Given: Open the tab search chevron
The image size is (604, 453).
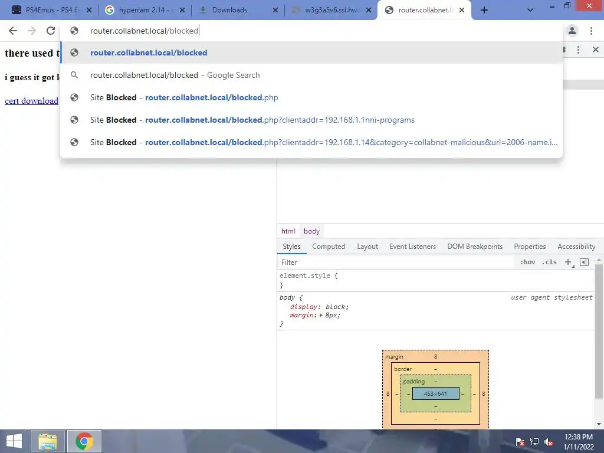Looking at the screenshot, I should pos(530,11).
